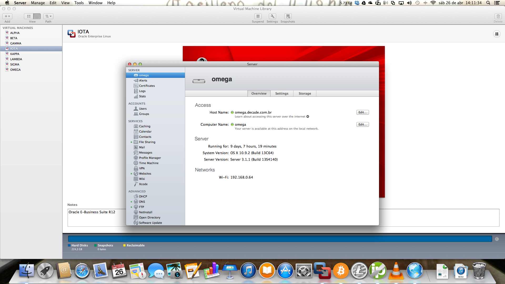Open the volume menu bar icon
The width and height of the screenshot is (505, 284).
[x=409, y=3]
